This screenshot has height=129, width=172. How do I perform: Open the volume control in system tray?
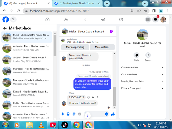point(139,125)
